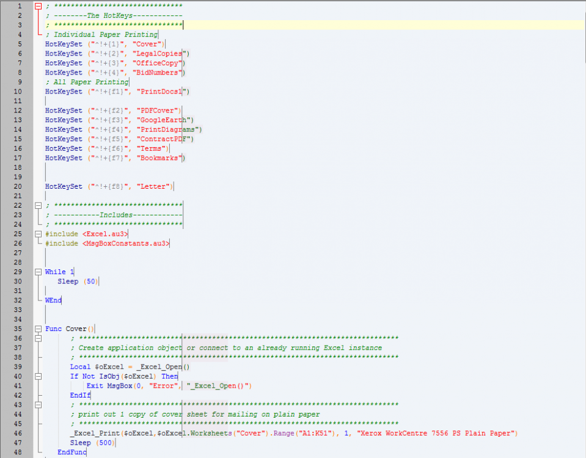The width and height of the screenshot is (586, 458).
Task: Click the vertical scrollbar at right edge
Action: [x=585, y=37]
